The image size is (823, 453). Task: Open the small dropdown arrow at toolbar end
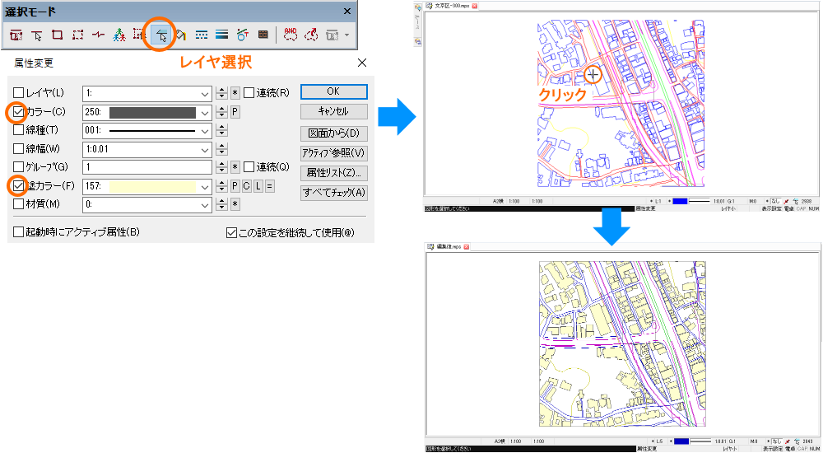click(x=347, y=35)
